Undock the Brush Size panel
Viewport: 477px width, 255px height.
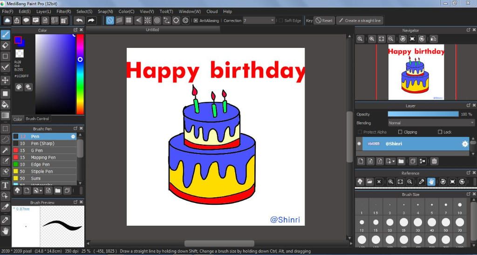(x=469, y=194)
